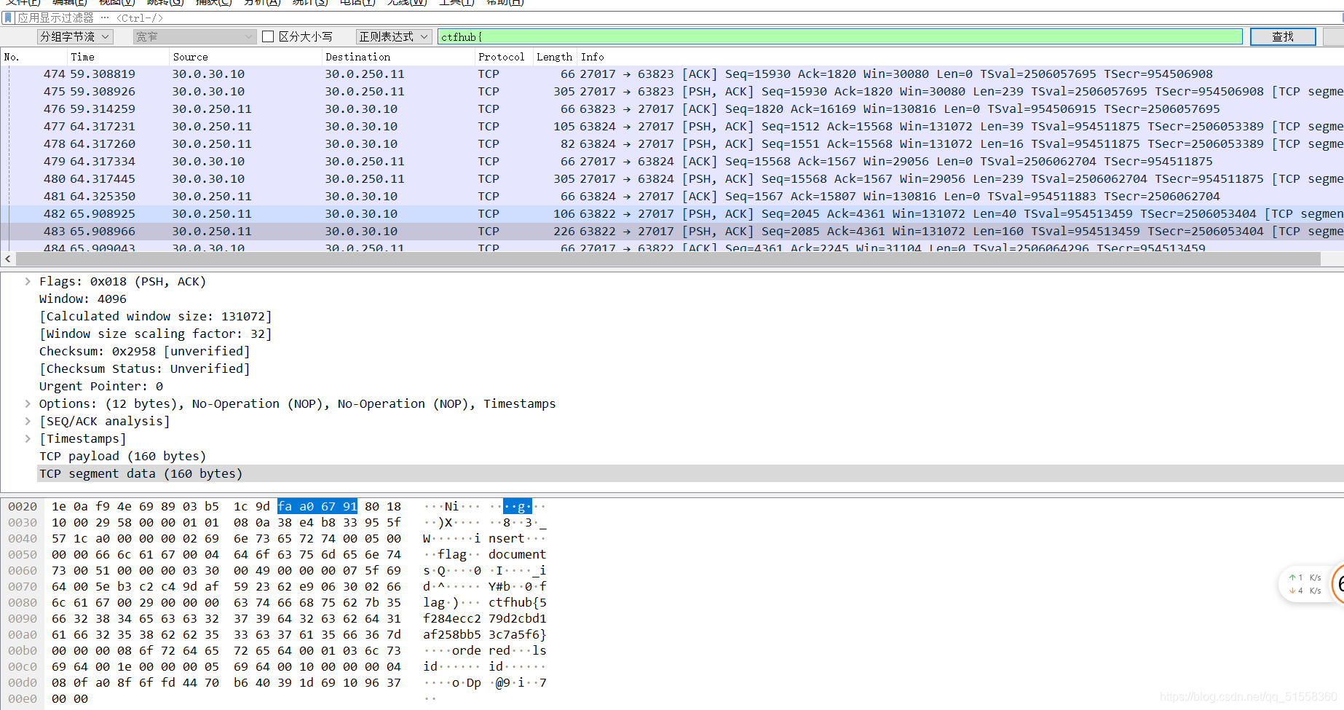Viewport: 1344px width, 710px height.
Task: Open the 正则表达式 search type dropdown
Action: 394,36
